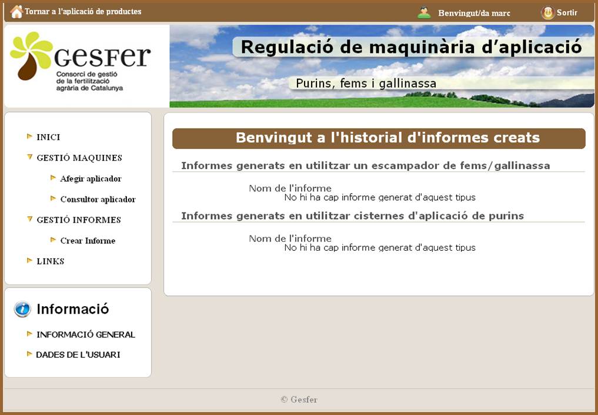Select Consultor aplicador in sidebar
The height and width of the screenshot is (415, 598).
[x=98, y=200]
